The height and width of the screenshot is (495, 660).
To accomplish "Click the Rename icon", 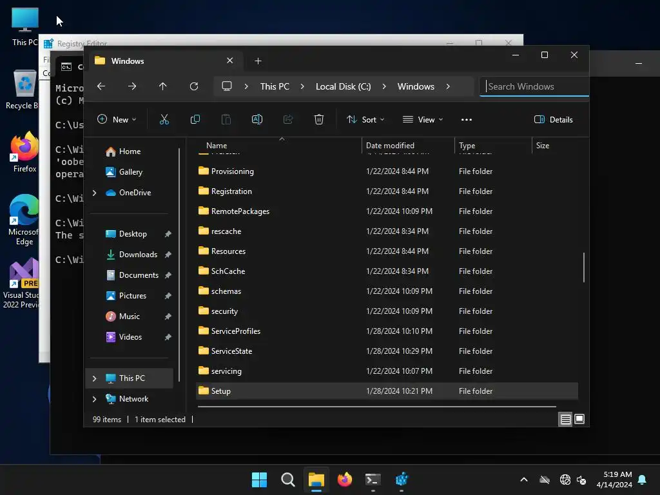I will click(257, 119).
